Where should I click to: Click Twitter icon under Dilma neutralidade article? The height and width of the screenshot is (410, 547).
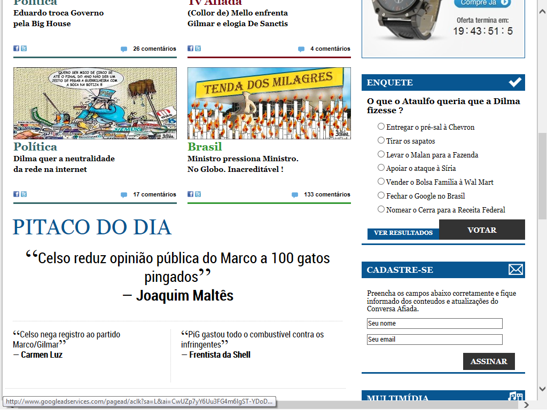click(x=24, y=194)
